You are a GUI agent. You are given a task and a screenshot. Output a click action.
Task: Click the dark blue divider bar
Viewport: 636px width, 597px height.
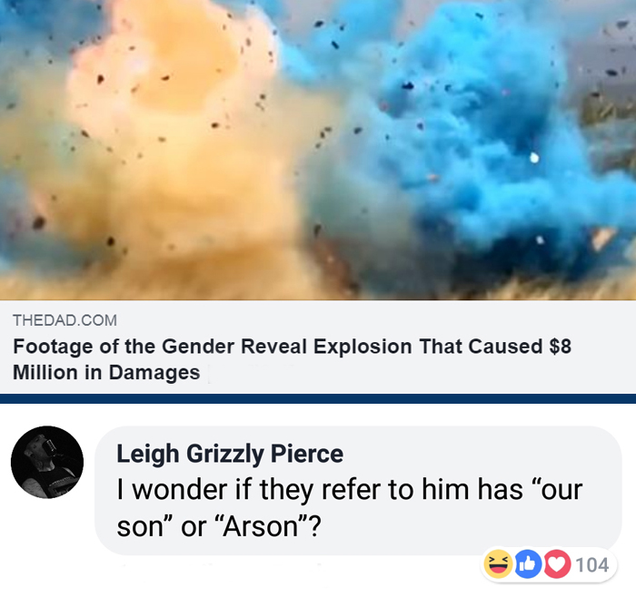318,398
